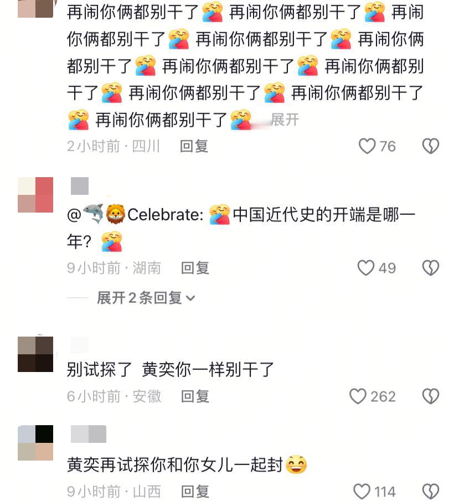Open avatar of the Shanxi commenter

point(35,443)
